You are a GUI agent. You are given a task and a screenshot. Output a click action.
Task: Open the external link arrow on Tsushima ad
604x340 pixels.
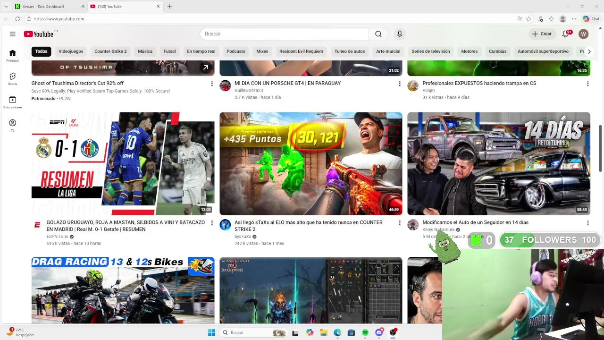coord(206,68)
